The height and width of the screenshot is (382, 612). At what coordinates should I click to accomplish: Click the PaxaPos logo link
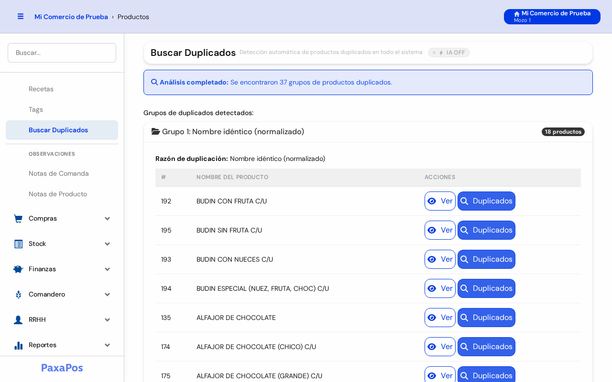62,368
